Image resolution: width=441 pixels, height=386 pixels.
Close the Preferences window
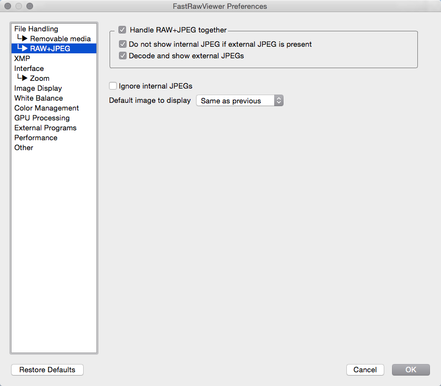pos(8,6)
